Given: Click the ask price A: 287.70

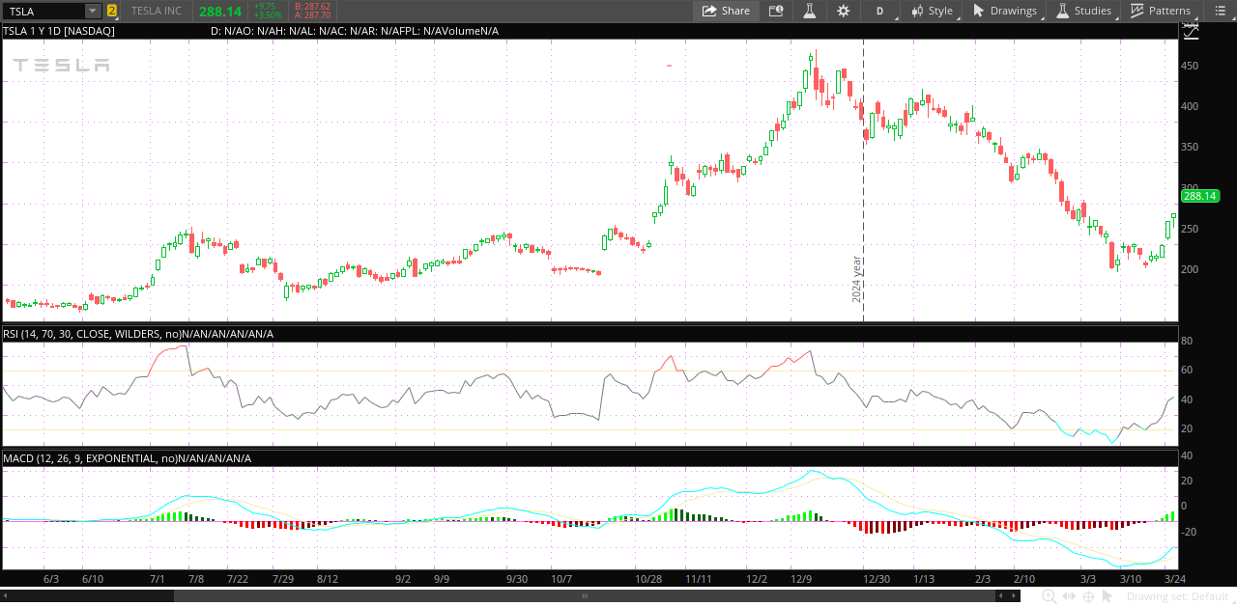Looking at the screenshot, I should (312, 15).
